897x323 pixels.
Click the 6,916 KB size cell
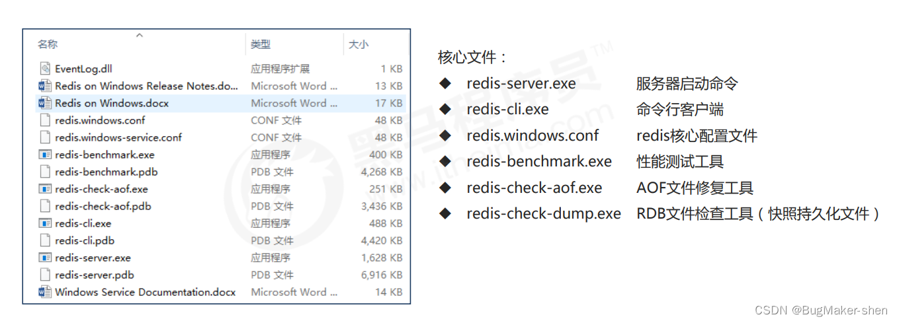coord(382,275)
